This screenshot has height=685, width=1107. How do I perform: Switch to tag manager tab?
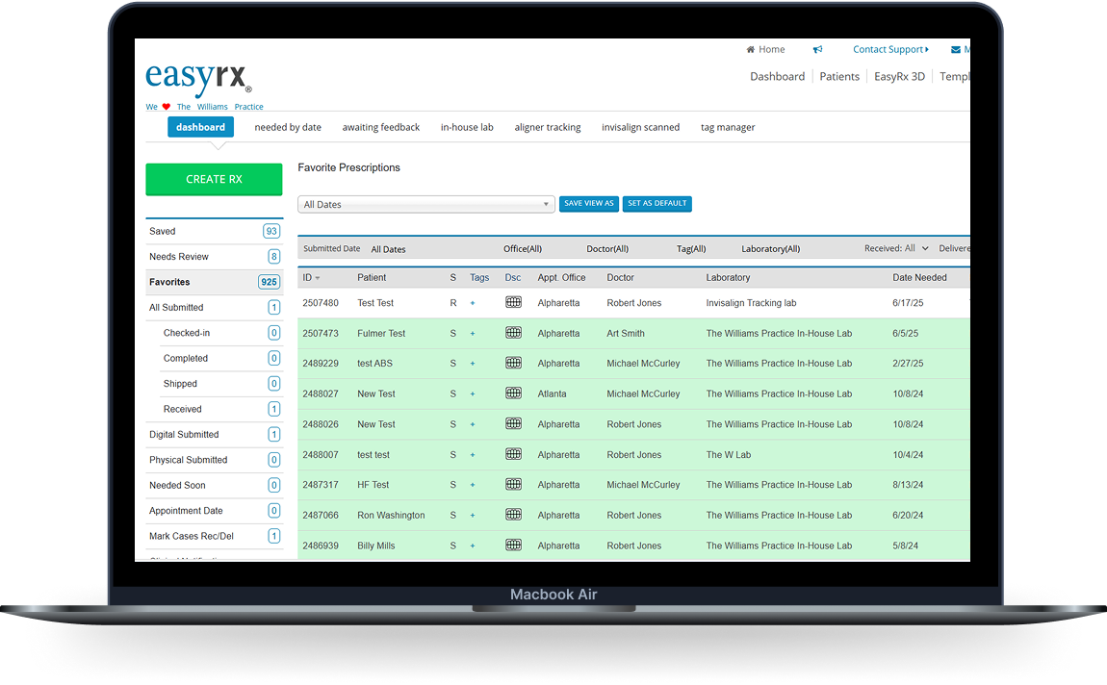click(x=727, y=128)
